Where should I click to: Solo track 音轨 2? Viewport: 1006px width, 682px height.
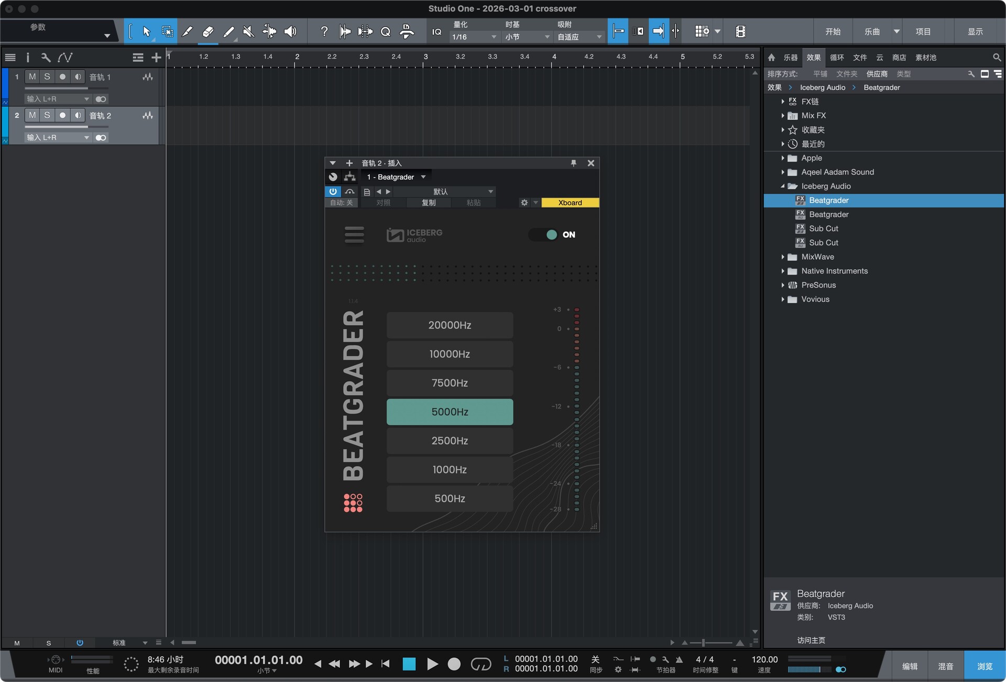tap(47, 115)
